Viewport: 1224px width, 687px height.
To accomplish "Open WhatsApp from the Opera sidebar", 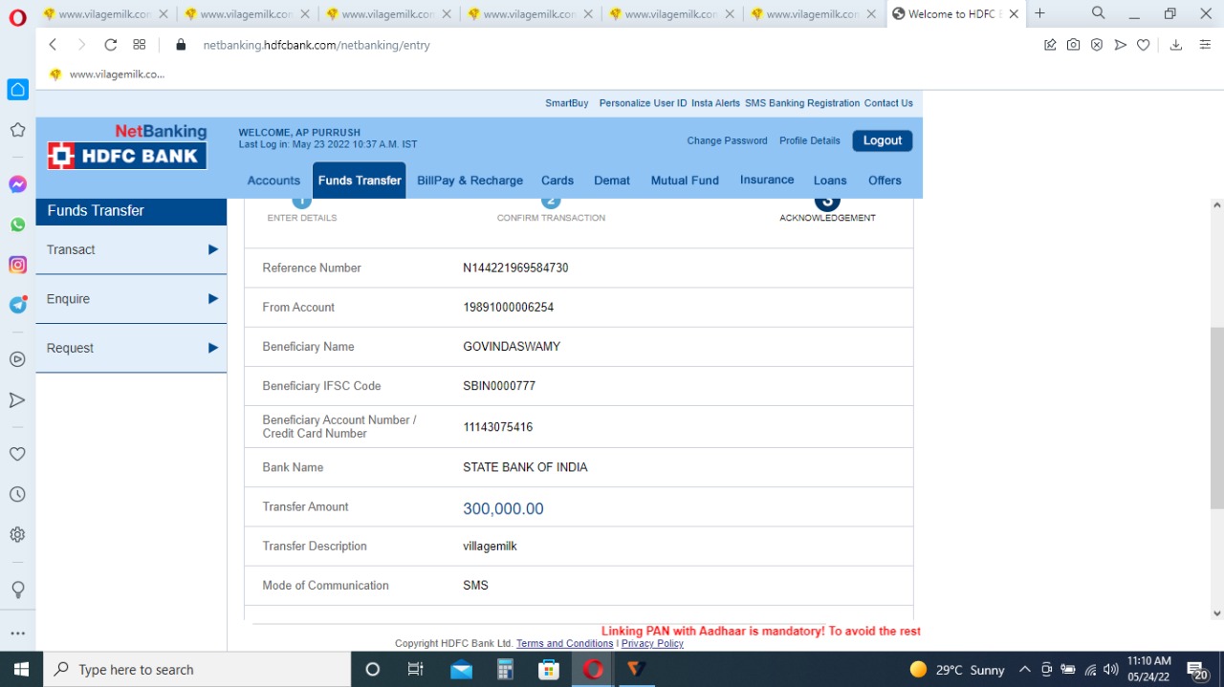I will pyautogui.click(x=17, y=225).
